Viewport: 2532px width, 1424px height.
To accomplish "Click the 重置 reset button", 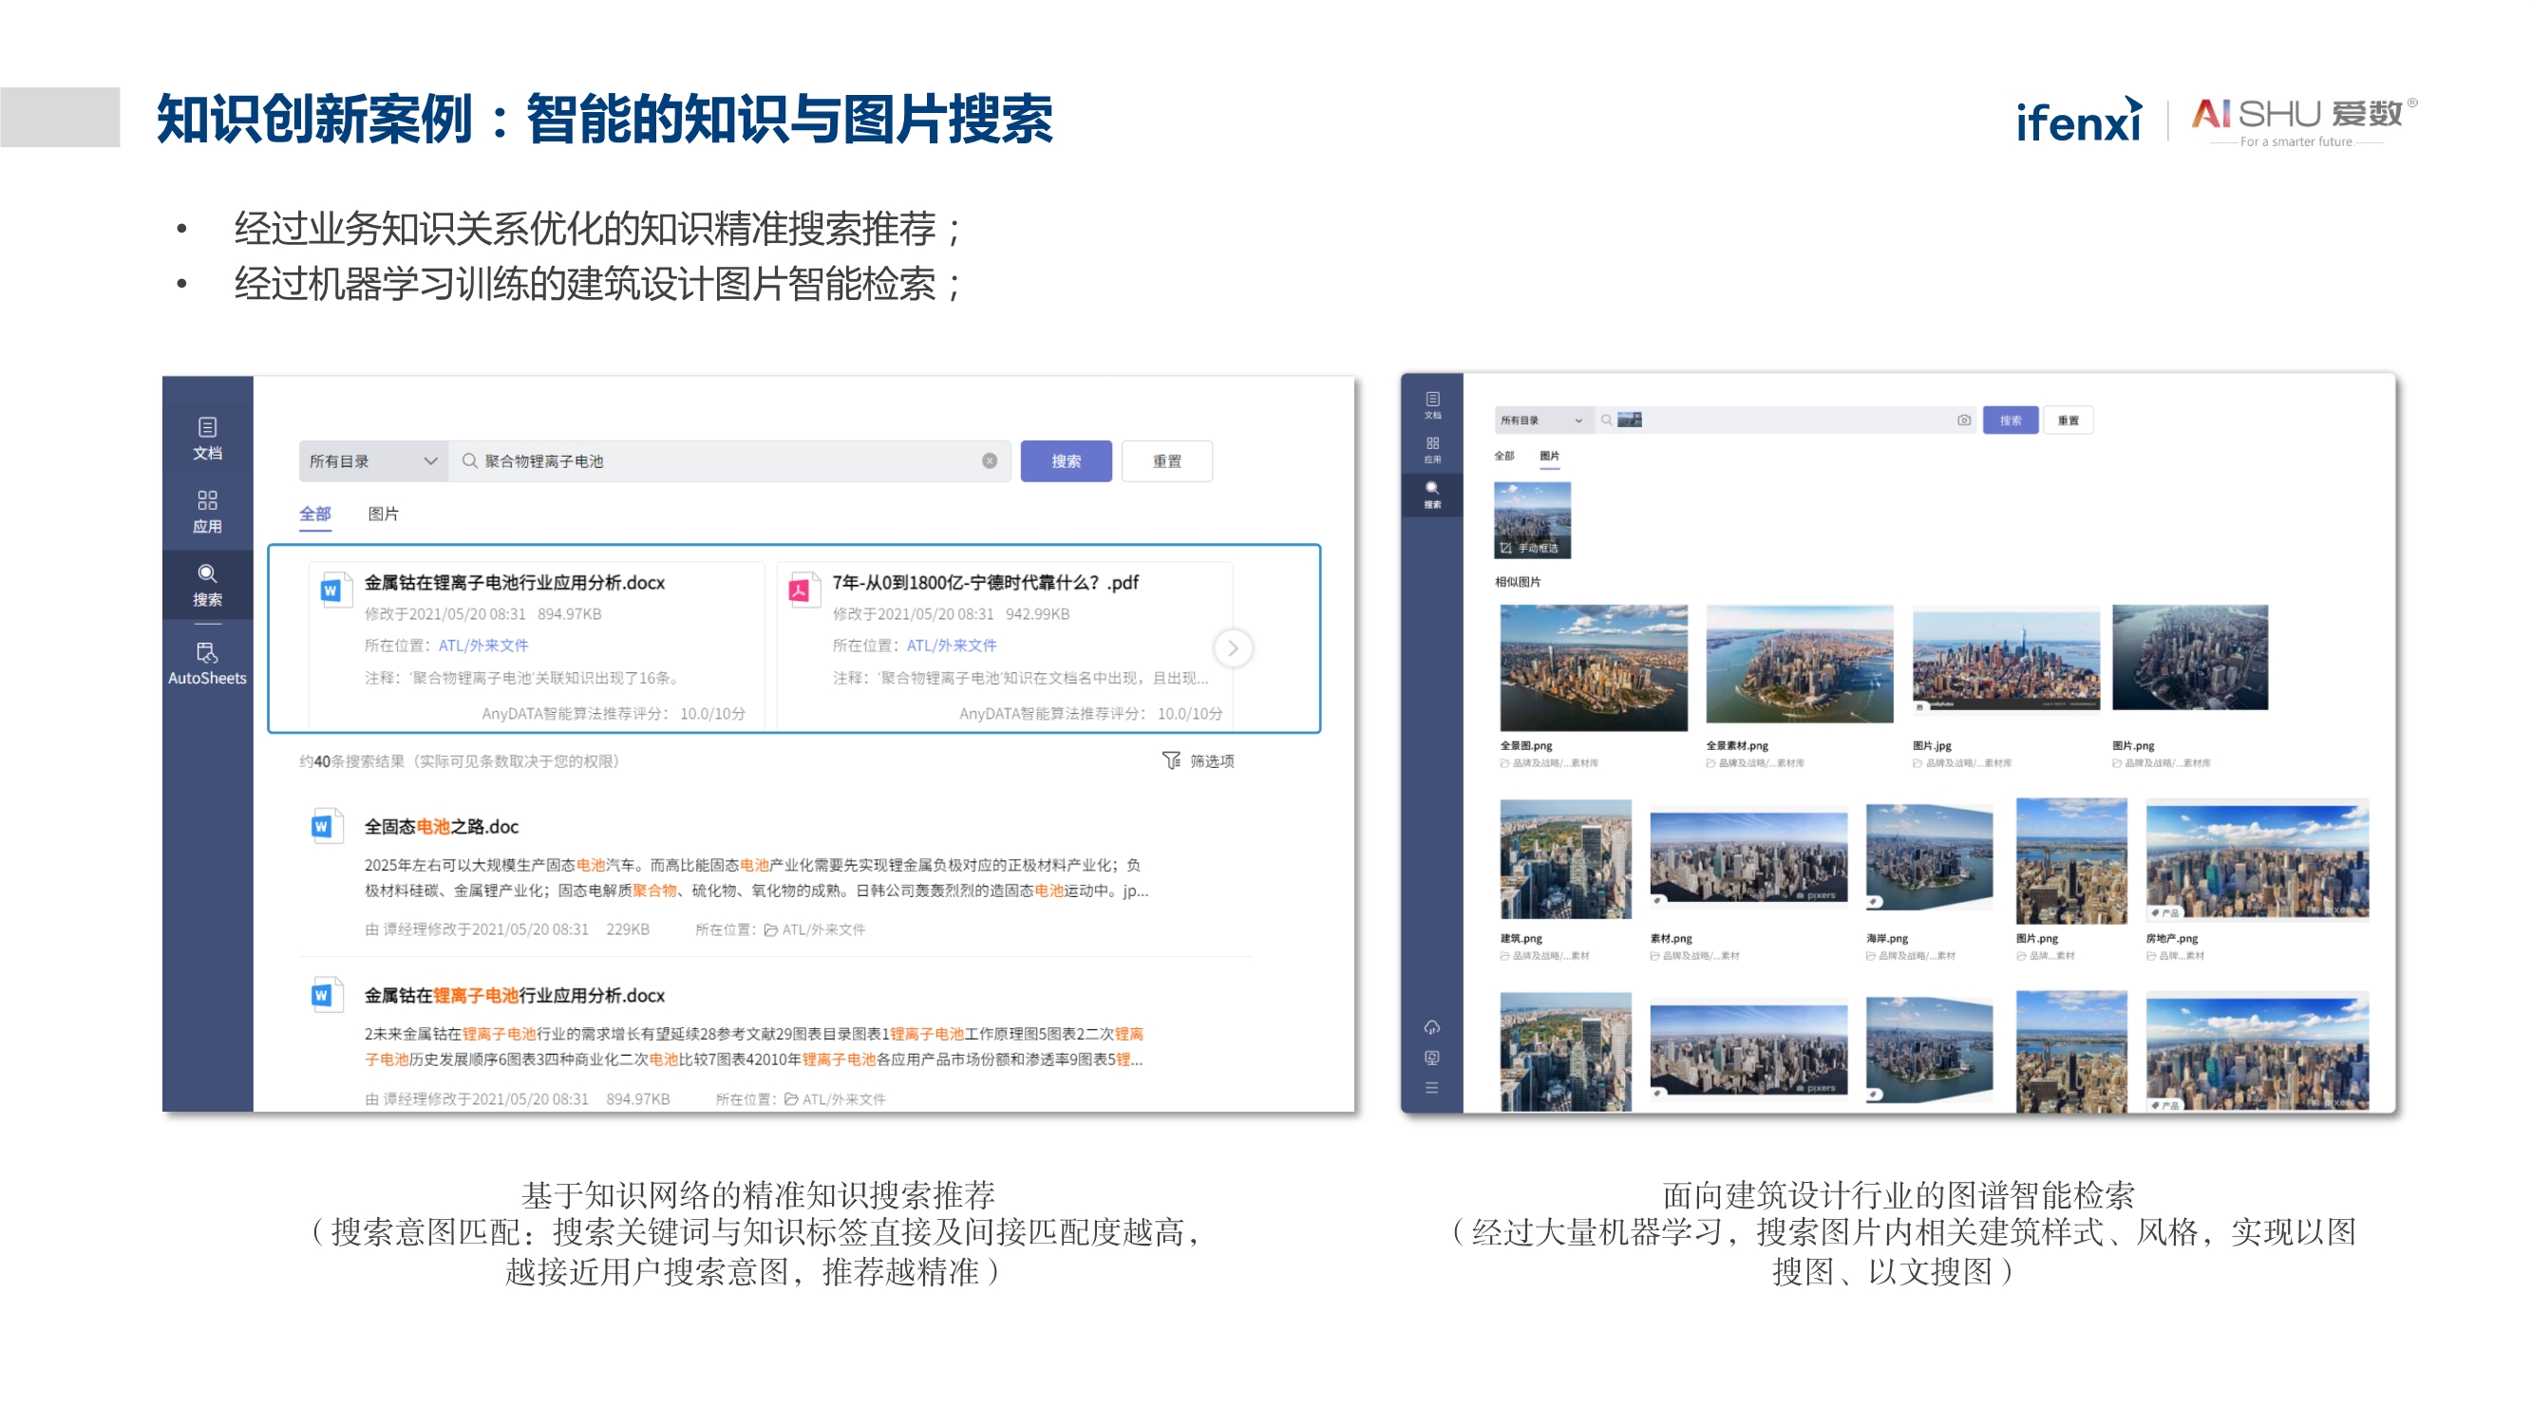I will point(1168,461).
